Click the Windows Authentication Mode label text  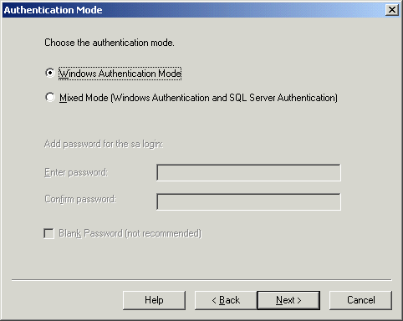(120, 74)
